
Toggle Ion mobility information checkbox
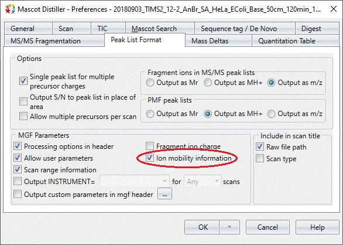point(150,158)
